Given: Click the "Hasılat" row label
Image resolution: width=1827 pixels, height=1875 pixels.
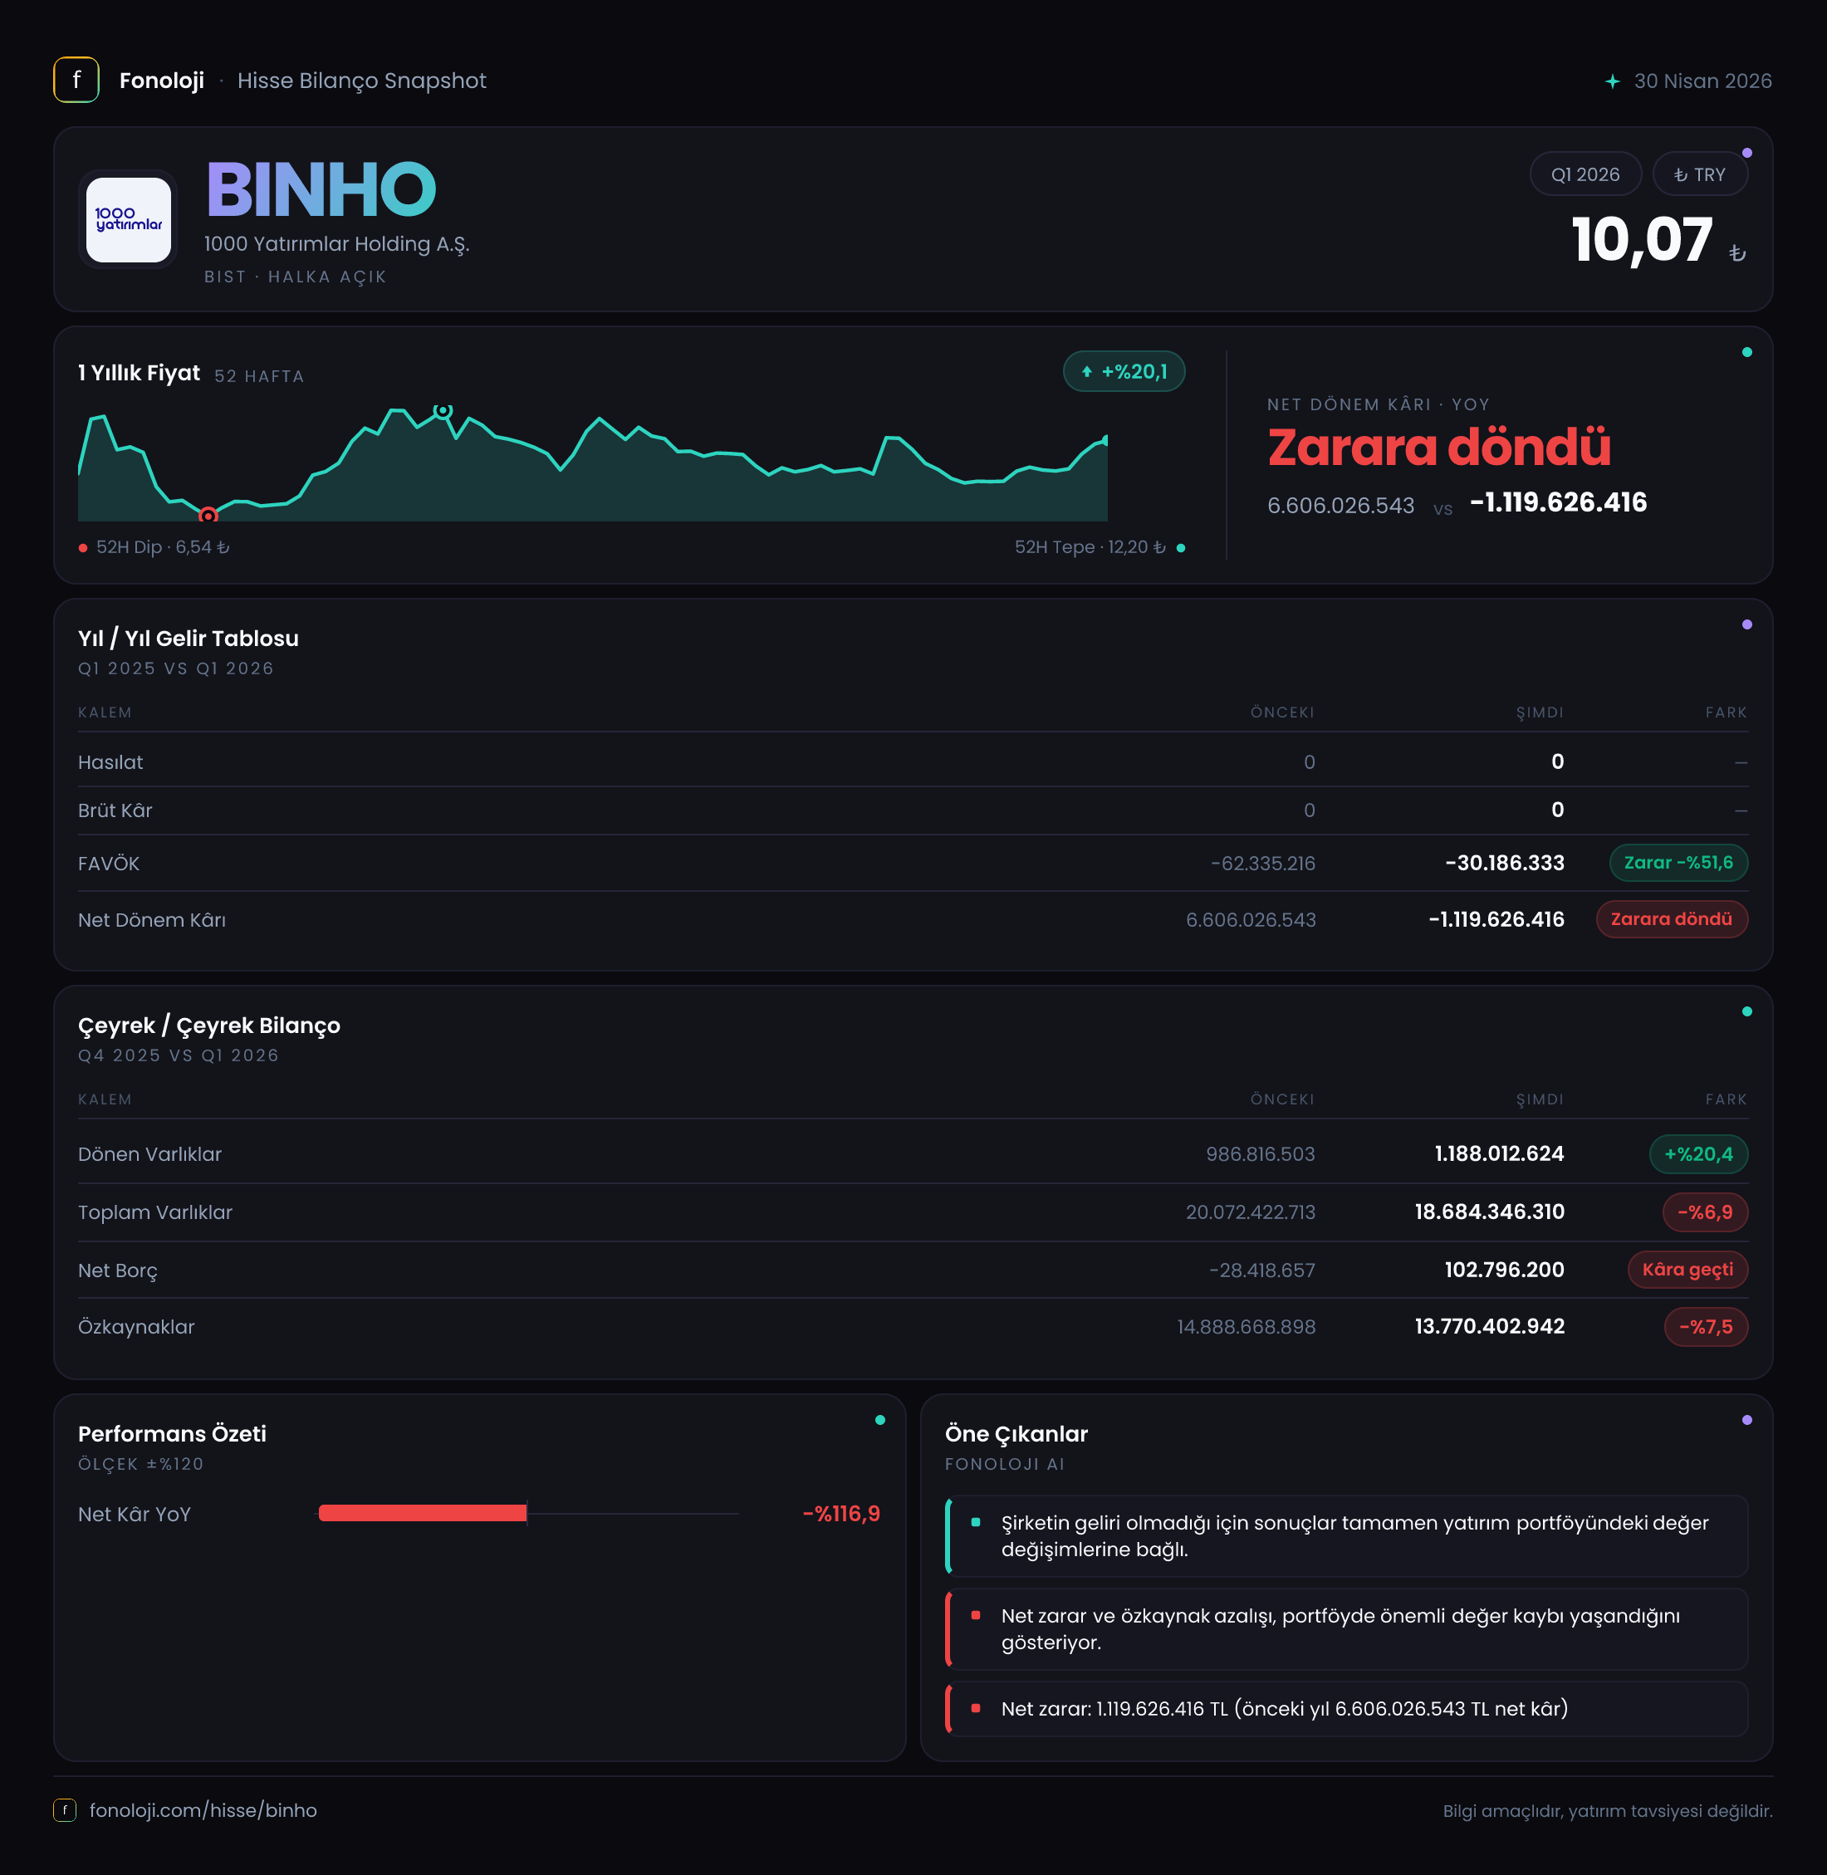Looking at the screenshot, I should (x=110, y=762).
